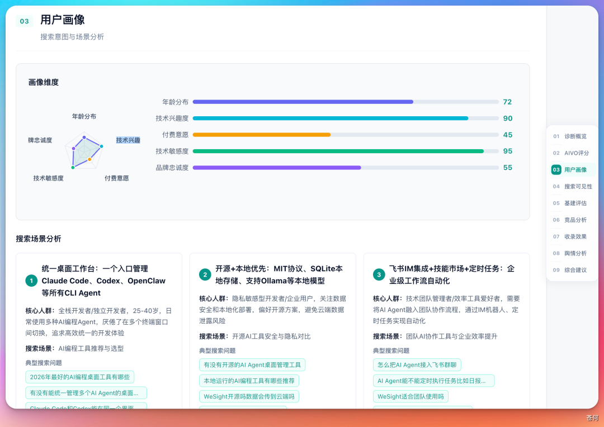The height and width of the screenshot is (427, 604).
Task: Click the text AI编程工具推荐与选型
Action: (x=91, y=348)
